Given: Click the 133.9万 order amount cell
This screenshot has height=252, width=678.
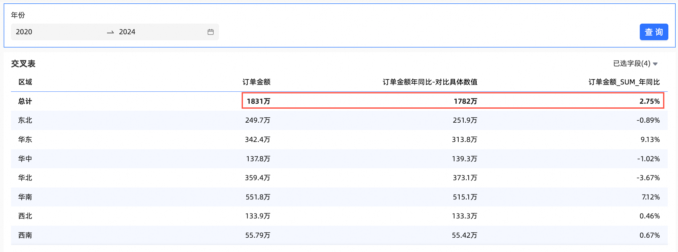Looking at the screenshot, I should [258, 216].
